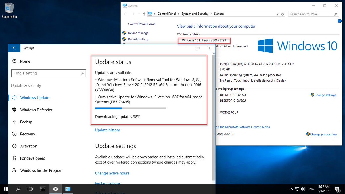Viewport: 345px width, 194px height.
Task: Expand chevron after Control Panel breadcrumb
Action: (x=179, y=14)
